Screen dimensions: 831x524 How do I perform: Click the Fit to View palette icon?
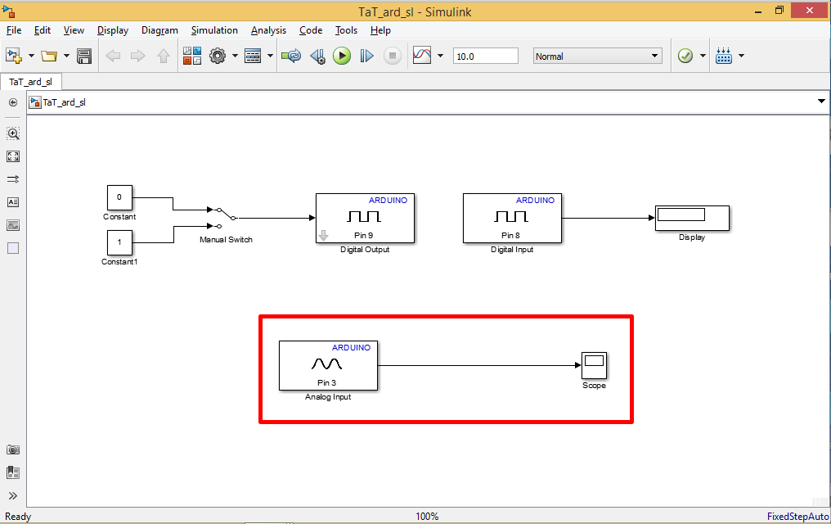coord(13,156)
